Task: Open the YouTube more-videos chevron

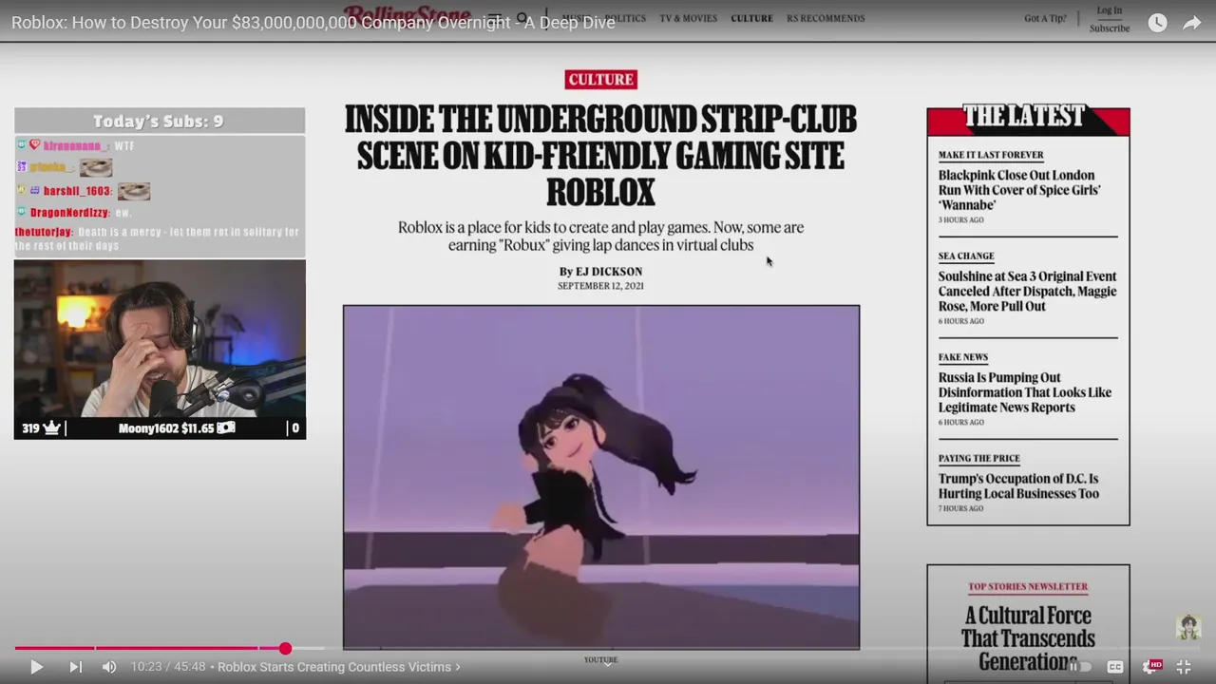Action: [608, 664]
